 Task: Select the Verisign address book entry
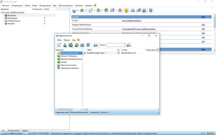(64, 62)
